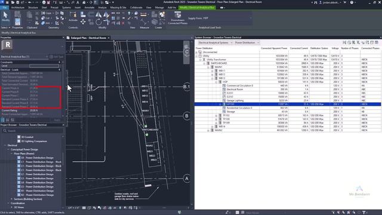The image size is (382, 215).
Task: Click the Mirror Pick Axis tool
Action: (x=98, y=14)
